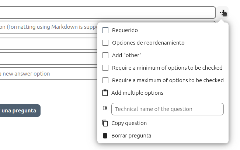The height and width of the screenshot is (150, 240).
Task: Click the trash icon to delete question
Action: (105, 136)
